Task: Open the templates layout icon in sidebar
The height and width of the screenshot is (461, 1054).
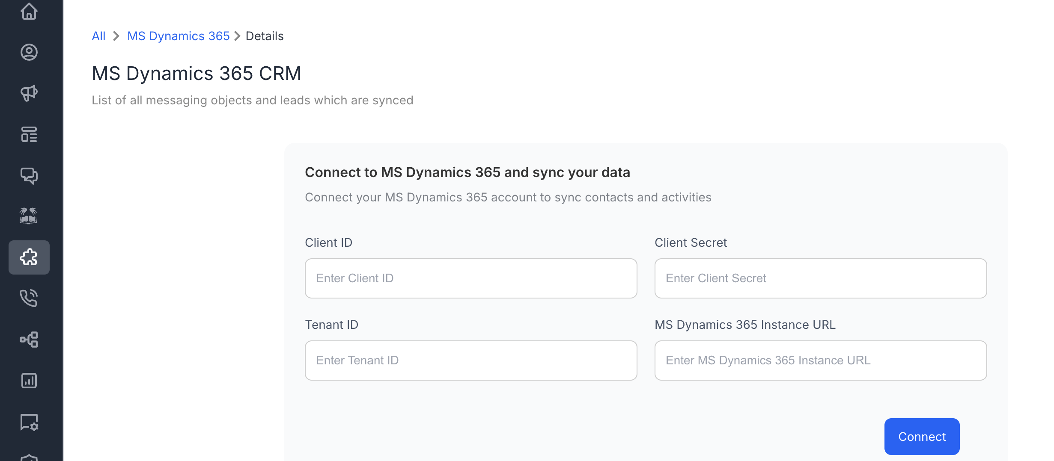Action: tap(29, 134)
